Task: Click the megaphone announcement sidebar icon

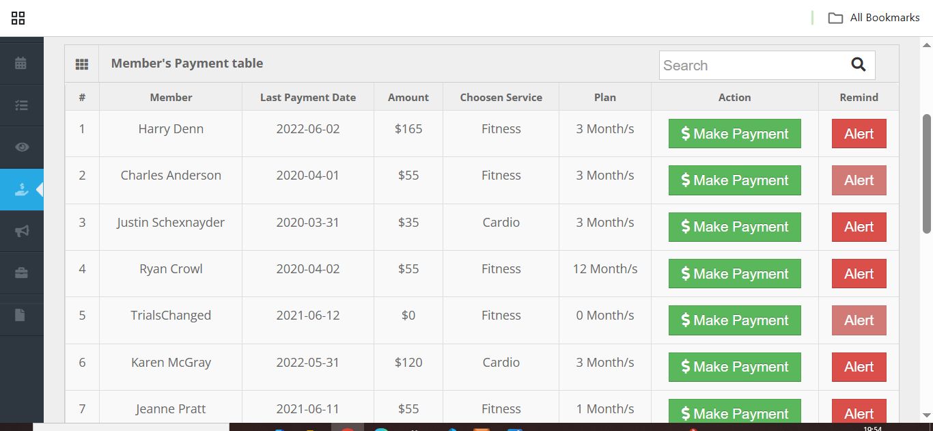Action: pos(21,231)
